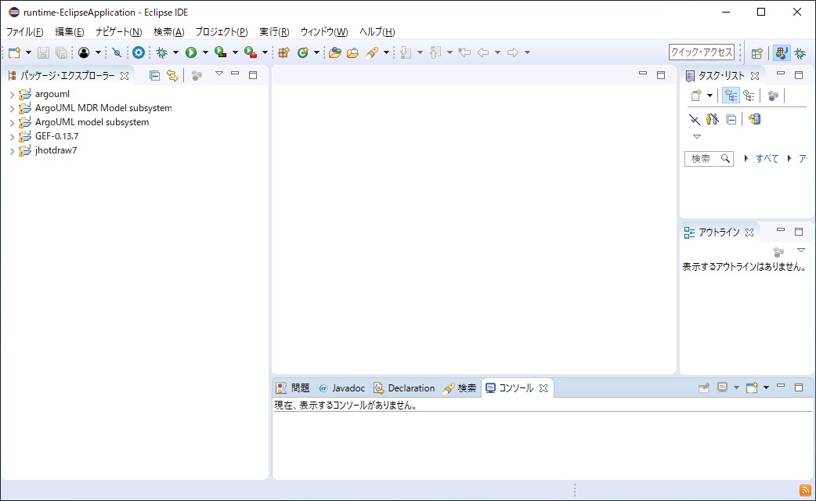Viewport: 816px width, 501px height.
Task: Open the Run button dropdown arrow
Action: point(205,52)
